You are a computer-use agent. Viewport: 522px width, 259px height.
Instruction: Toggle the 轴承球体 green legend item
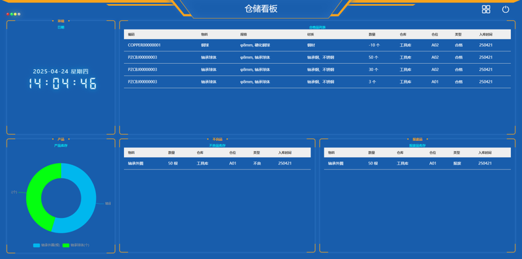[76, 245]
